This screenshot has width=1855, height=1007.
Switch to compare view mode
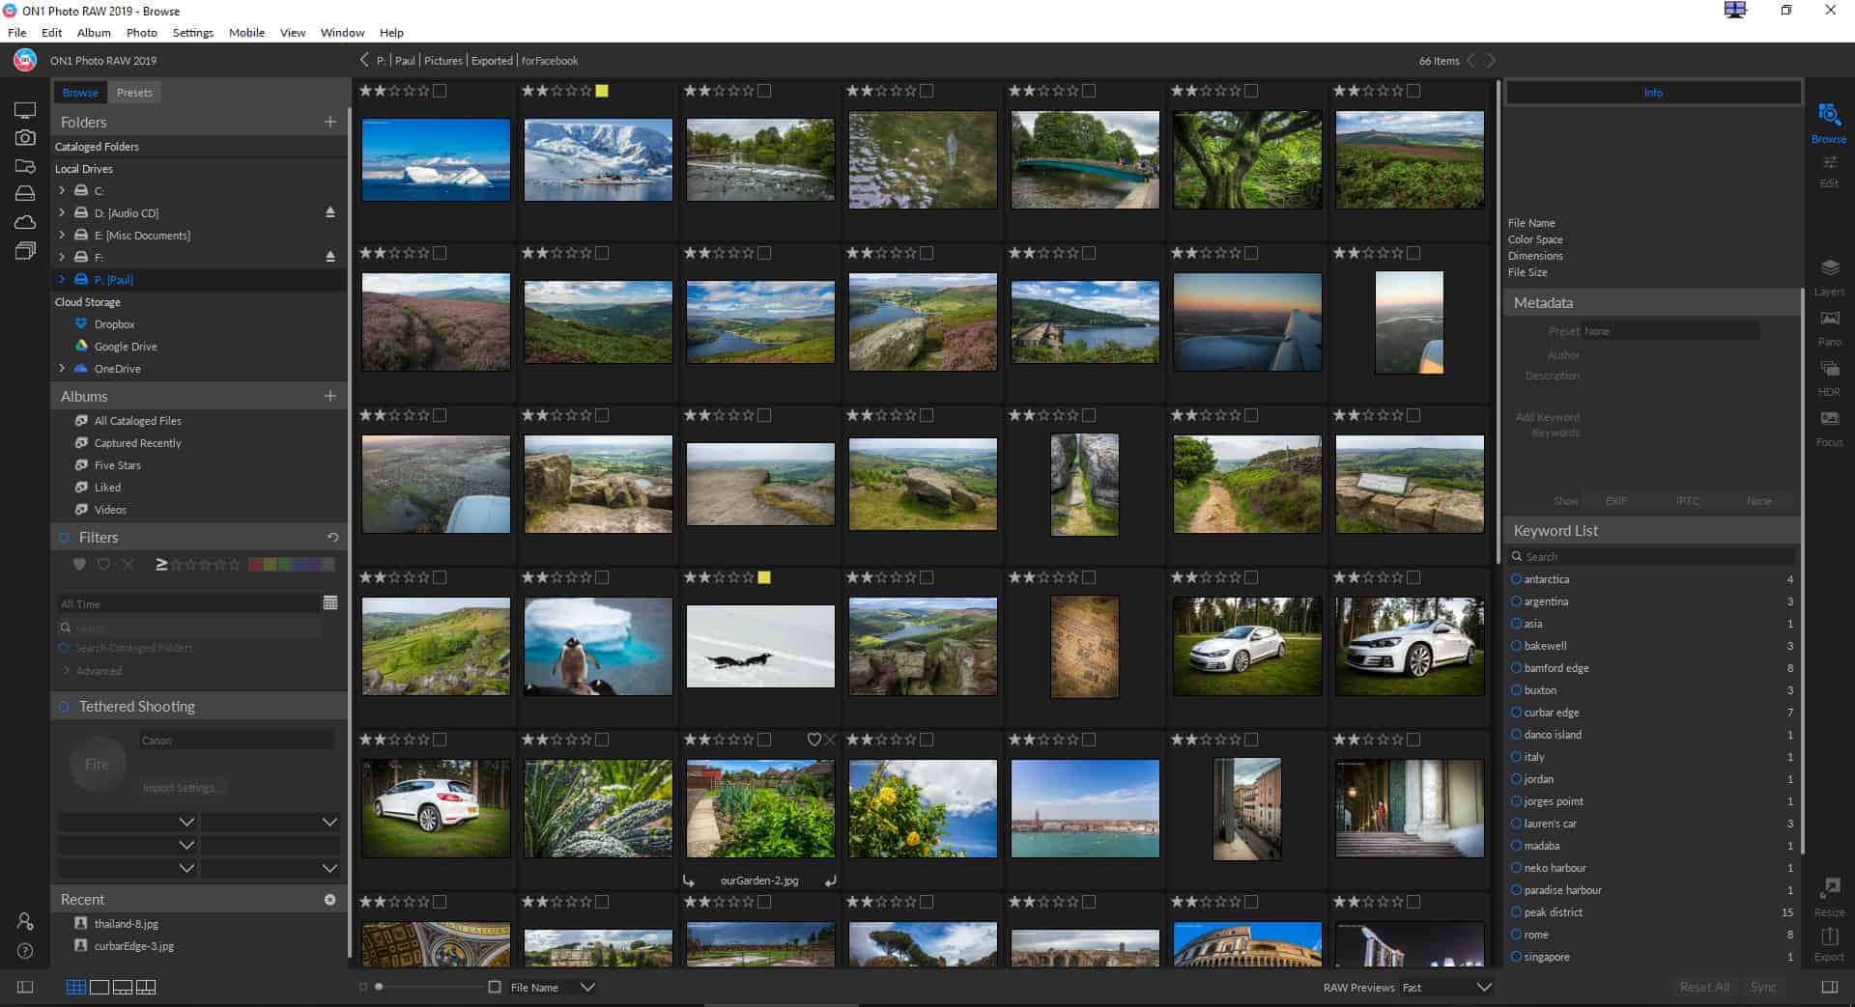(x=146, y=987)
